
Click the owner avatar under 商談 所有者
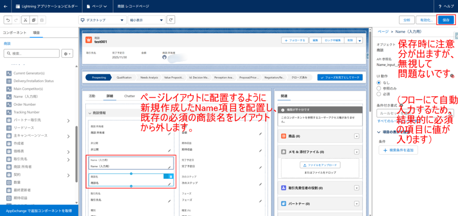(165, 57)
